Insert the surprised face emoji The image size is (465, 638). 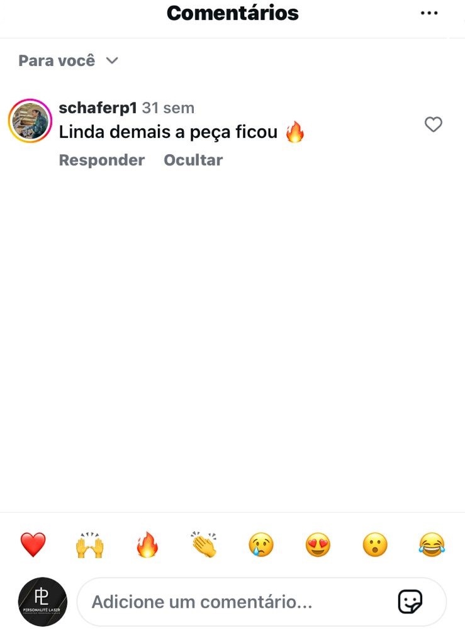(375, 544)
